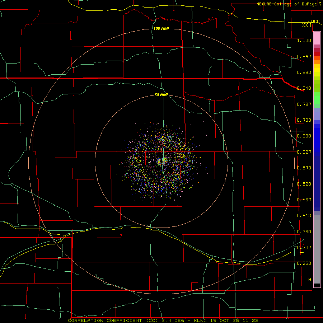Pick the gray swatch on the color bar

tap(317, 249)
